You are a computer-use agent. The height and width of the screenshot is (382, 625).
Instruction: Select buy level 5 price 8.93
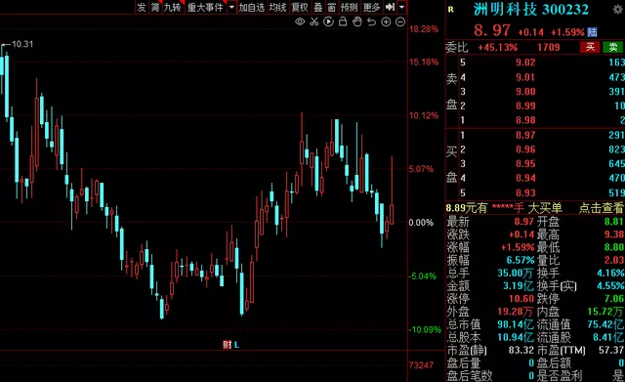[x=525, y=193]
